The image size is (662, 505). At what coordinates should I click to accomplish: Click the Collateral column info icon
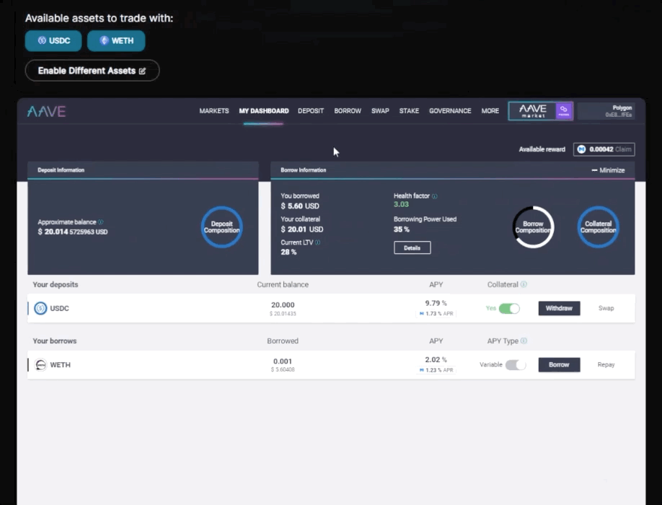point(524,284)
